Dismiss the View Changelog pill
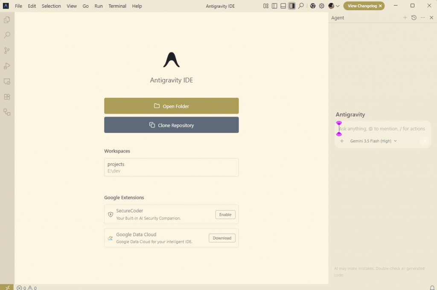 pos(380,6)
